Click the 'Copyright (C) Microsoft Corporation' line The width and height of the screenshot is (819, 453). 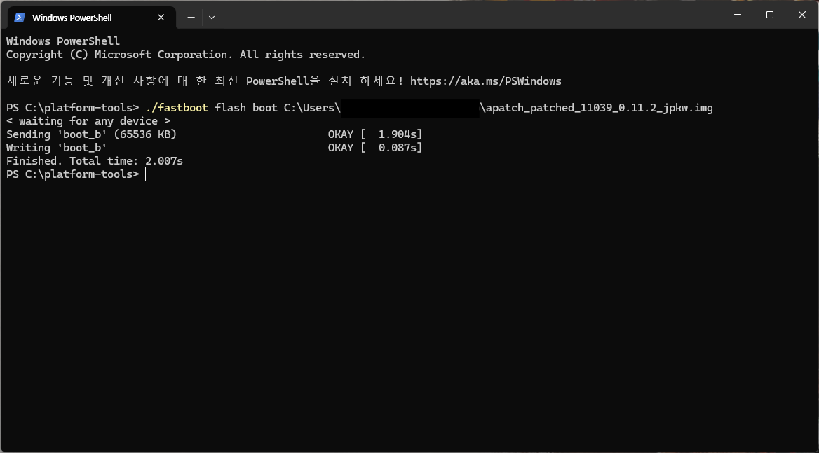(x=185, y=54)
